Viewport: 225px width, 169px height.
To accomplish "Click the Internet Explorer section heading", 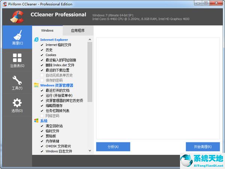I will tap(54, 40).
